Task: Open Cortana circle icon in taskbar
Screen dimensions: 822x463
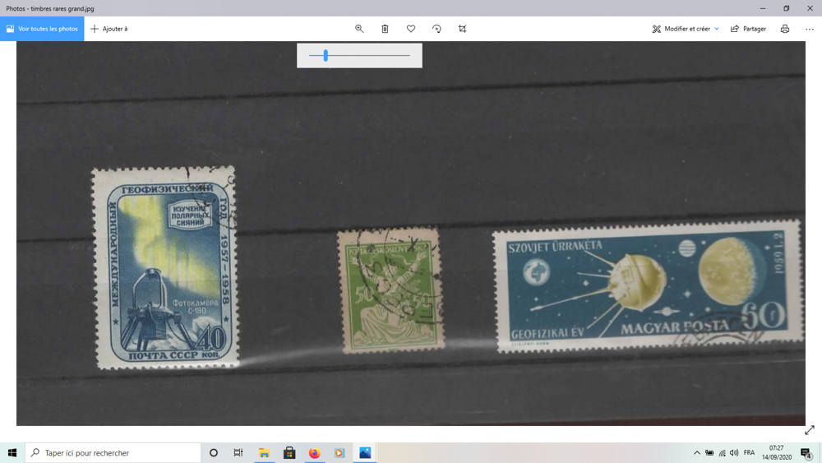Action: tap(214, 452)
